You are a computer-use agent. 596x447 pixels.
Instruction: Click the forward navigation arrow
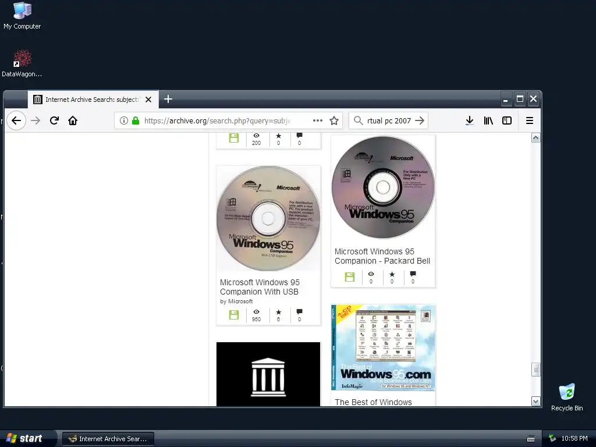tap(36, 120)
